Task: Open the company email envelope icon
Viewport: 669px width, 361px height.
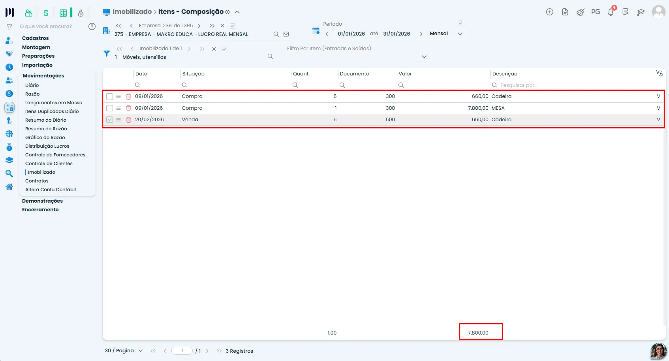Action: pos(286,34)
